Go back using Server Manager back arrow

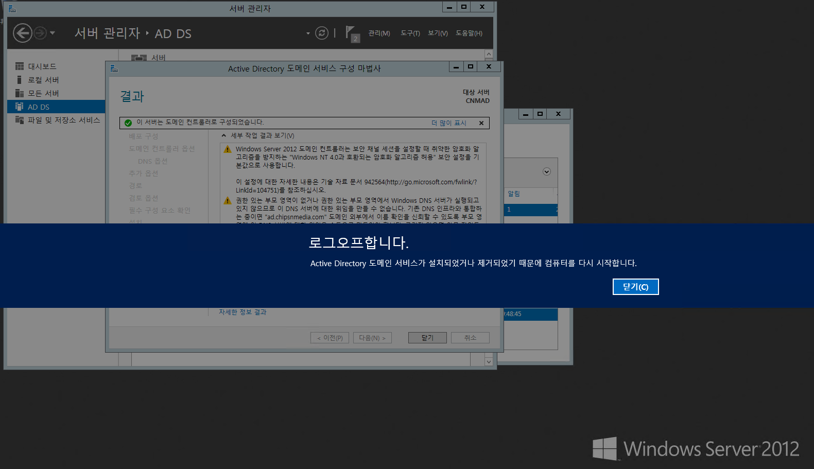coord(23,33)
